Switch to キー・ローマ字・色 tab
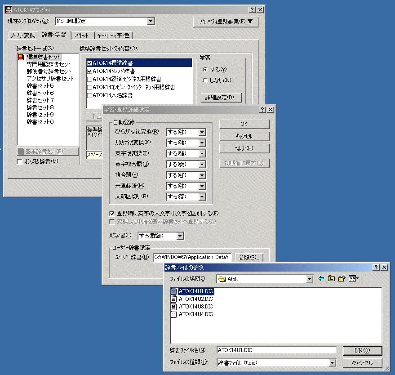 coord(113,35)
